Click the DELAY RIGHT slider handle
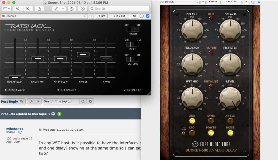Viewport: 278px width, 160px height. (x=60, y=58)
